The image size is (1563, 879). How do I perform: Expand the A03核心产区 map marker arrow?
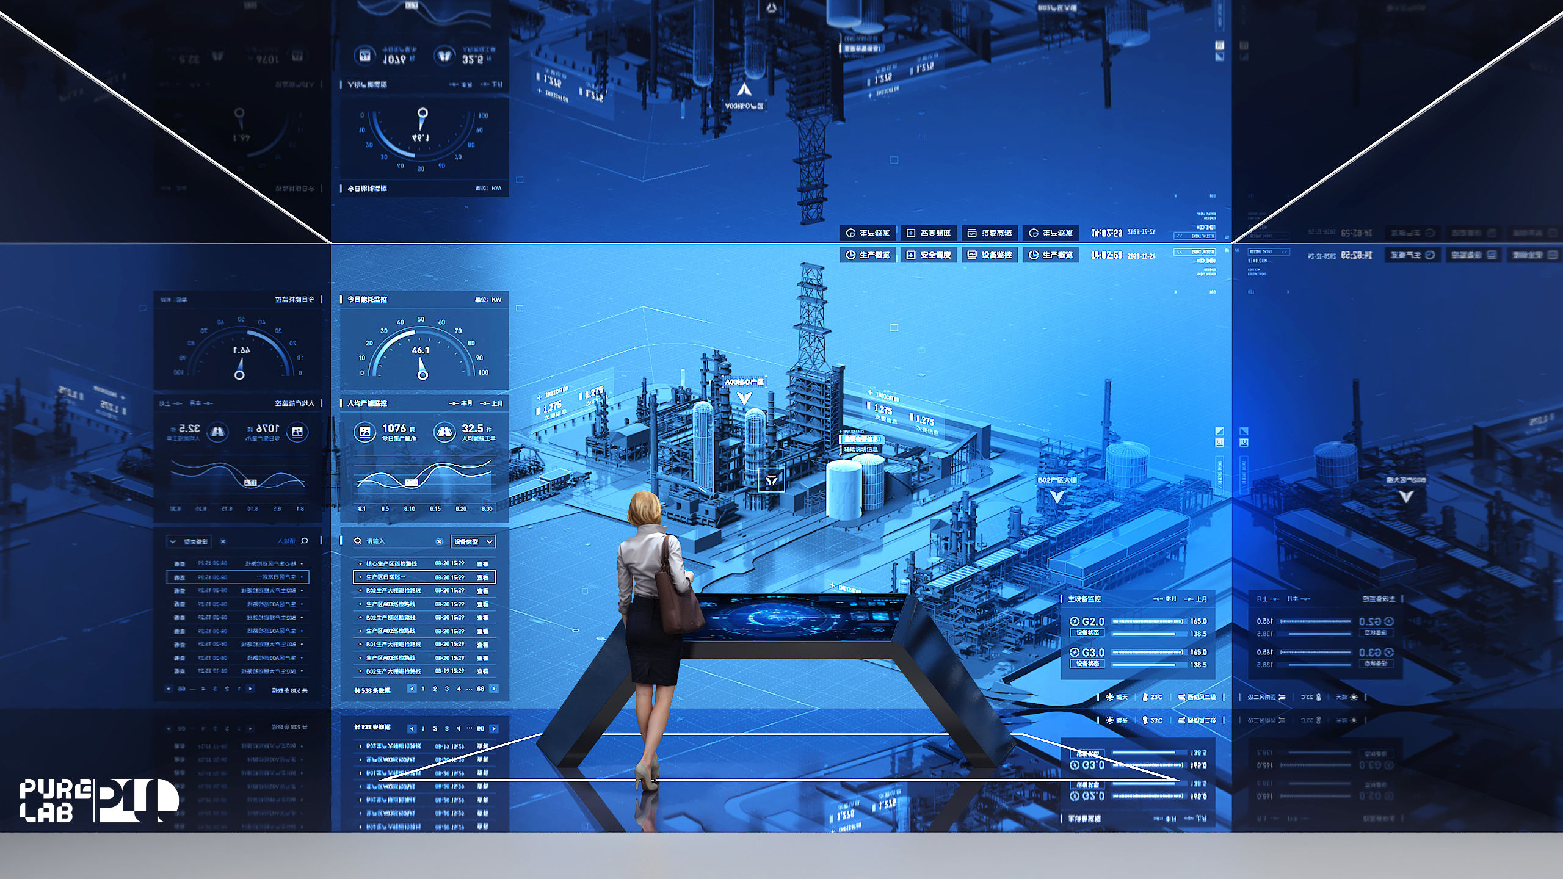(x=744, y=399)
